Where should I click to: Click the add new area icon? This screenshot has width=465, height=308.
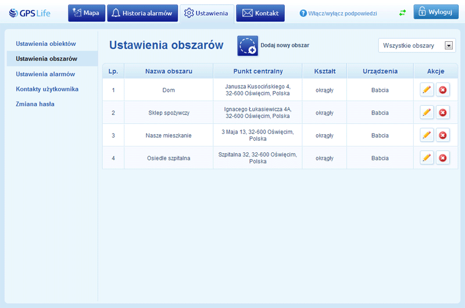pos(248,46)
